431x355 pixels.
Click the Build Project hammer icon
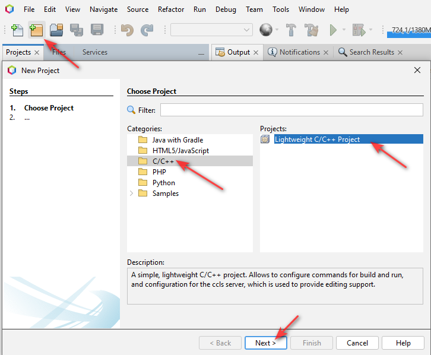[291, 30]
